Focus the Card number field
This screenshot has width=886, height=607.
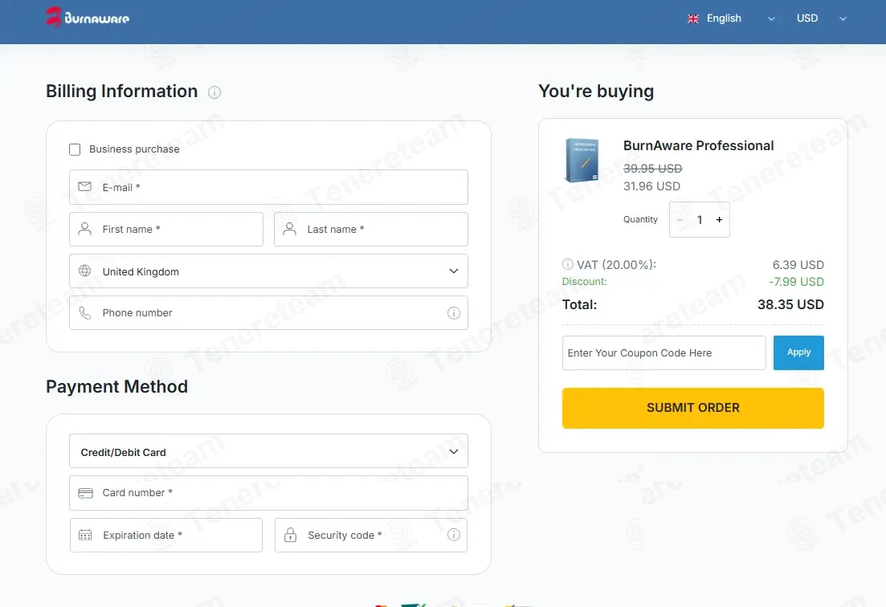click(268, 493)
